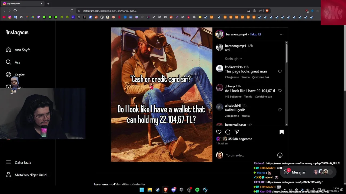
Task: Open Discord from the taskbar
Action: click(x=174, y=190)
